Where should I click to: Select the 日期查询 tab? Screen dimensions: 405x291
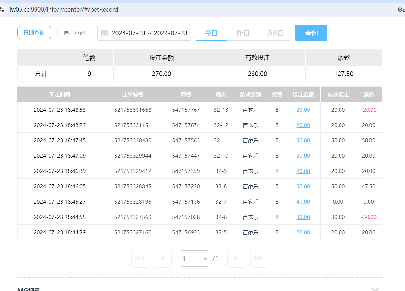(x=34, y=33)
